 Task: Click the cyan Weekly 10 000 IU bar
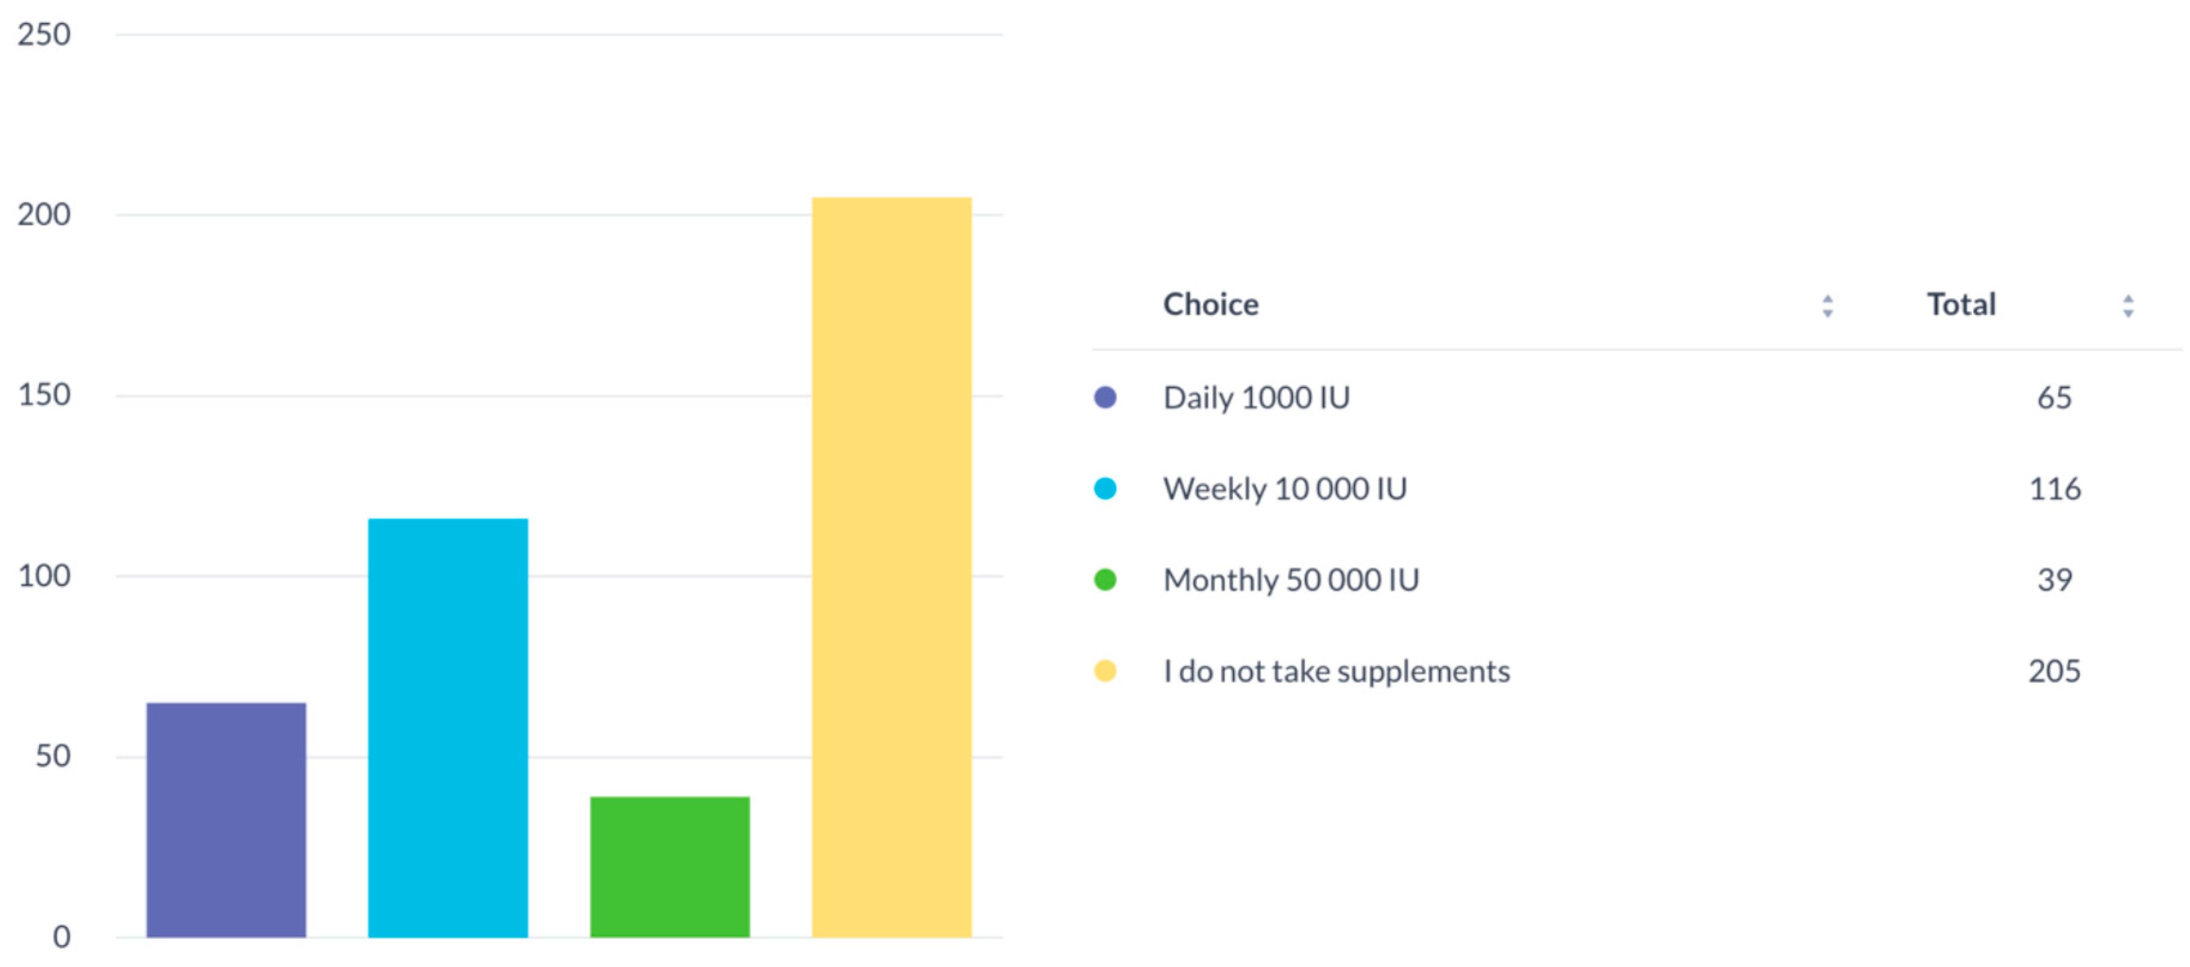click(448, 728)
